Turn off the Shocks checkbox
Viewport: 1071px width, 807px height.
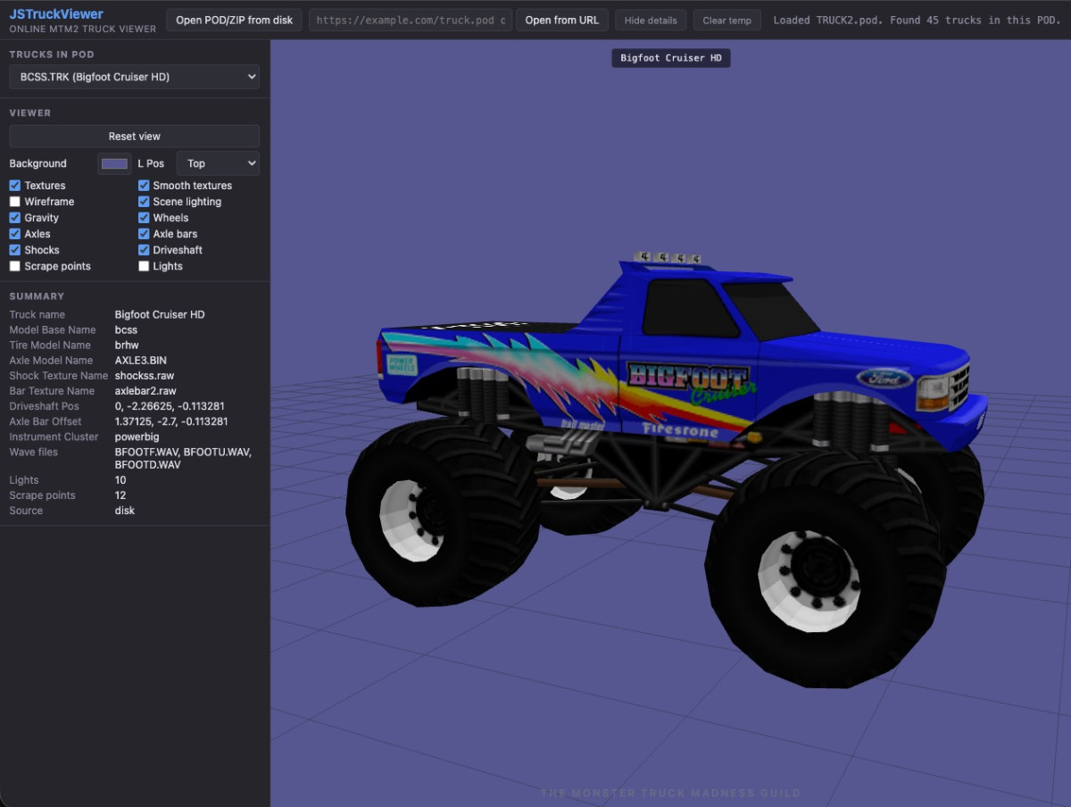(x=15, y=250)
